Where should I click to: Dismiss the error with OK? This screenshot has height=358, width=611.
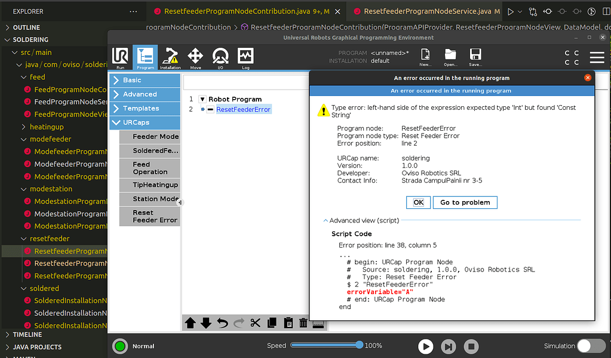[418, 202]
